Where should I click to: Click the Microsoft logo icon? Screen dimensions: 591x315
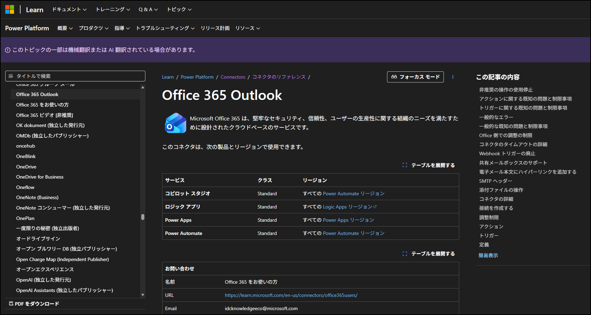tap(10, 9)
